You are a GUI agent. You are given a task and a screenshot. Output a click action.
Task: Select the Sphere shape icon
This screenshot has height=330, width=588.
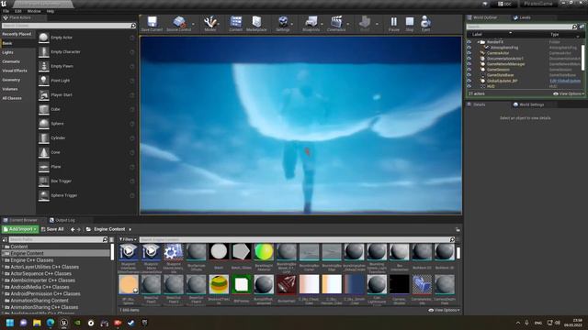click(44, 124)
